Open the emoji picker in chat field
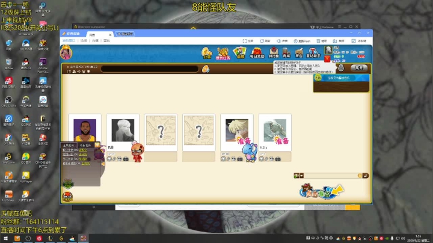This screenshot has width=433, height=243. tap(360, 176)
